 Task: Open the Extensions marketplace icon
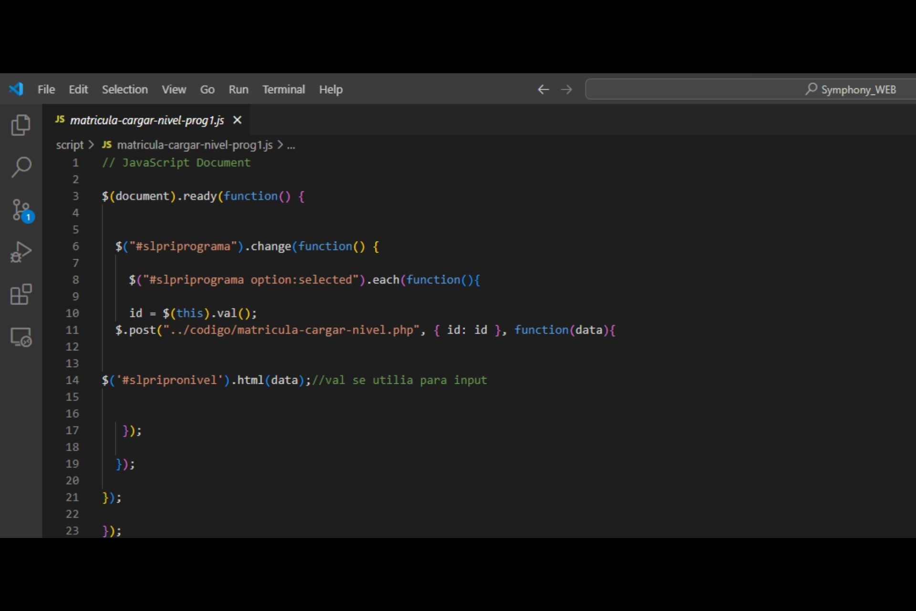[x=21, y=294]
